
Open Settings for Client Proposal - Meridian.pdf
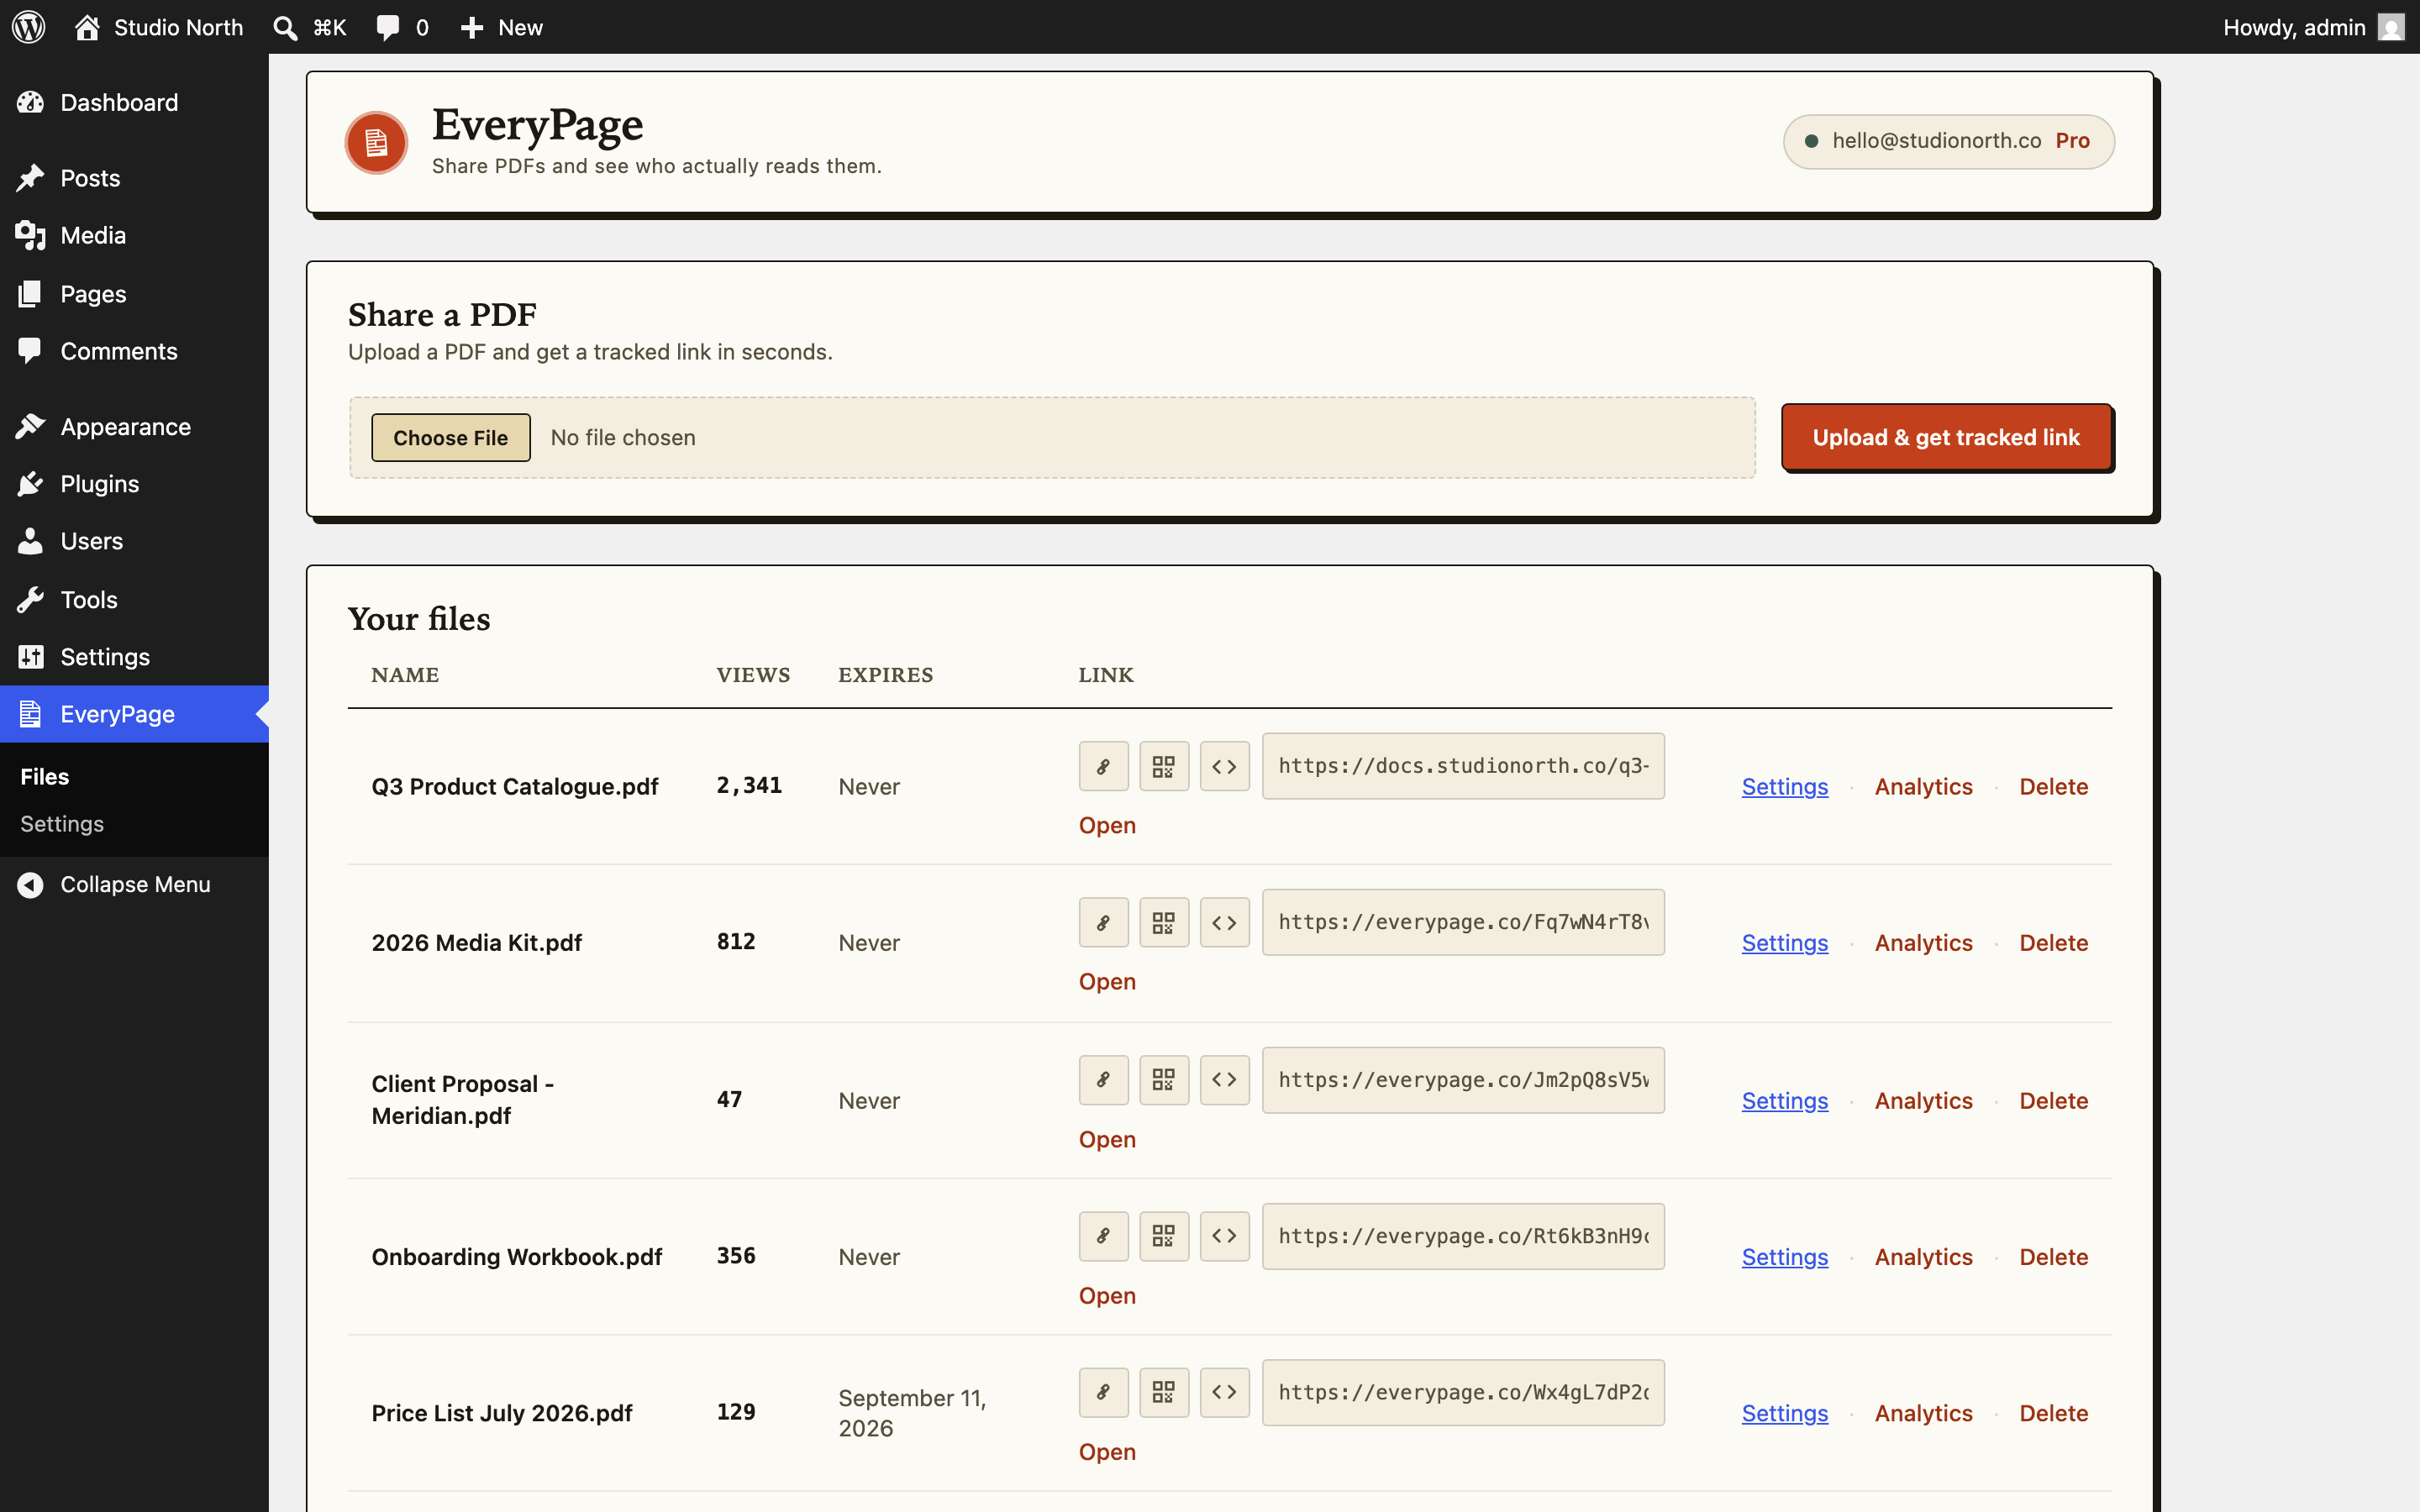click(1784, 1101)
